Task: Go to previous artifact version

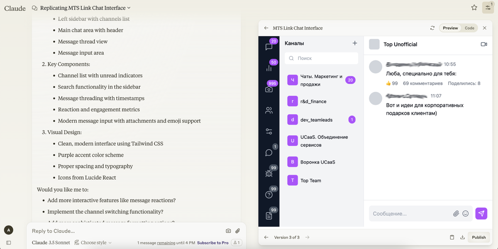Action: click(266, 237)
